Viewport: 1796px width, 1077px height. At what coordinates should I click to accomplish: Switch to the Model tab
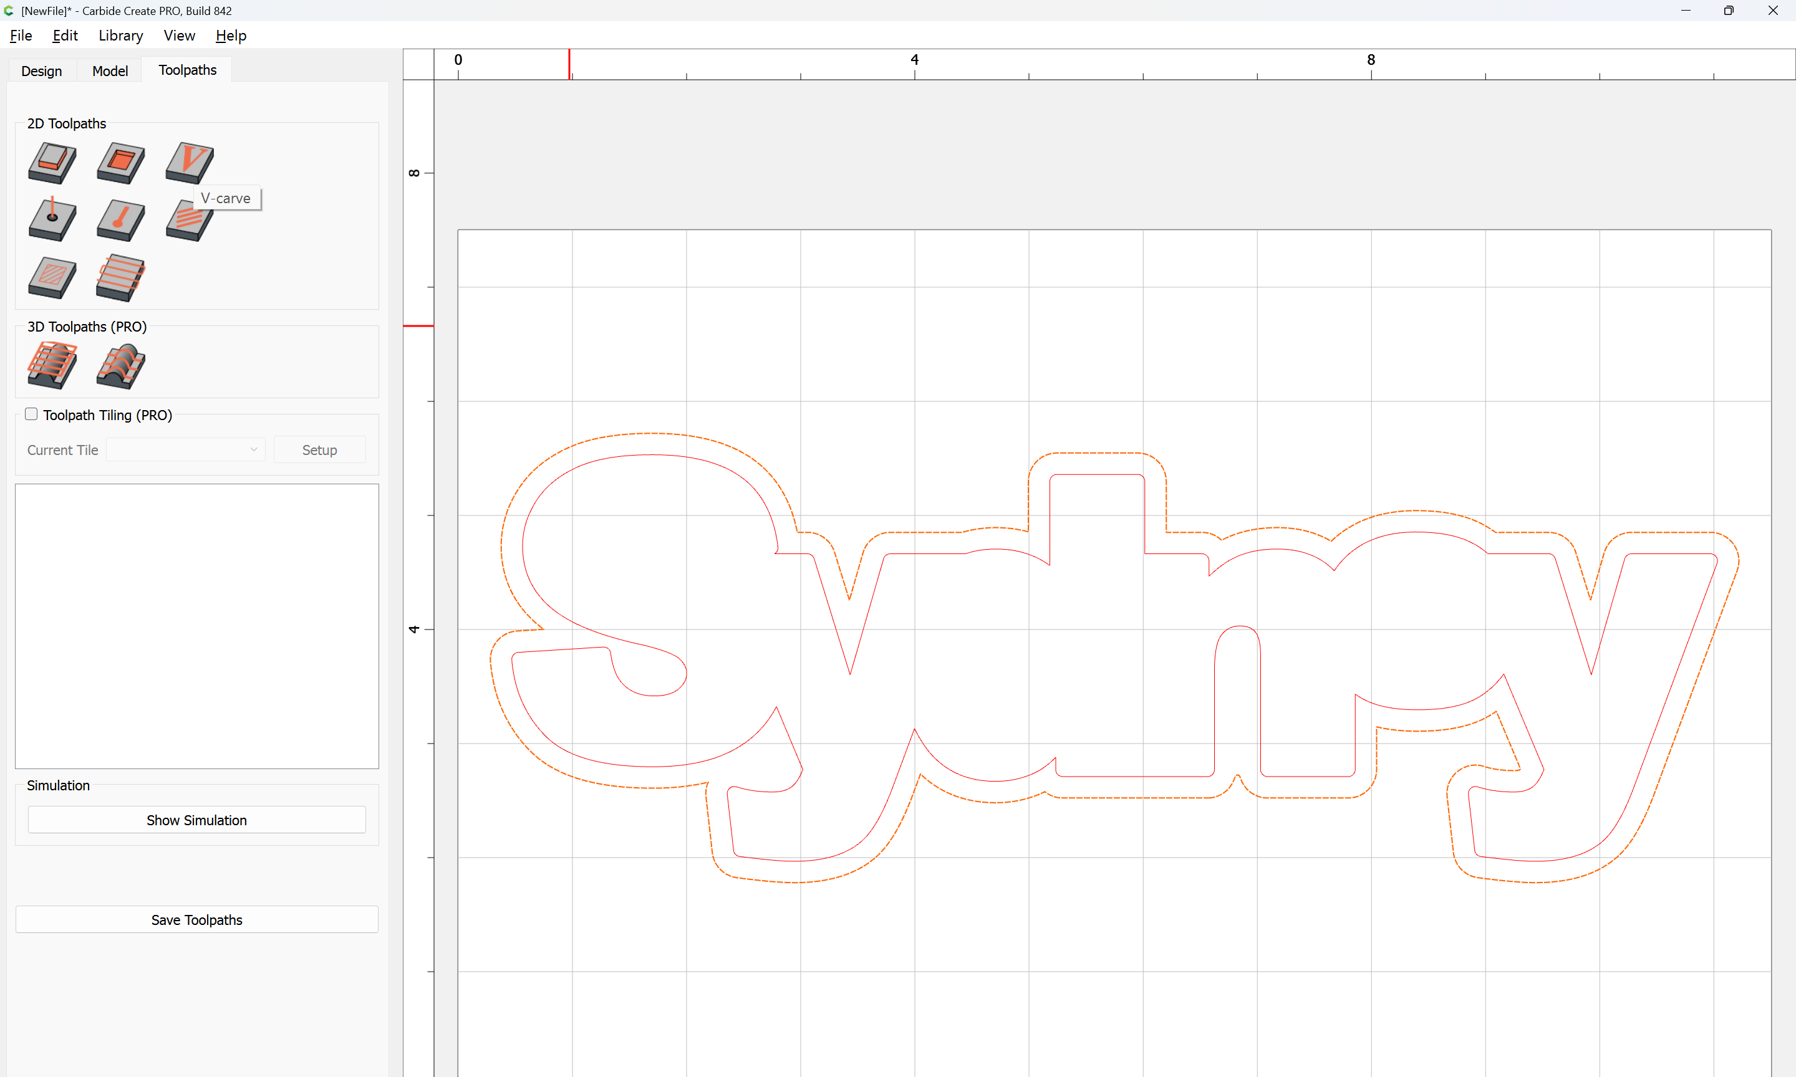(110, 70)
